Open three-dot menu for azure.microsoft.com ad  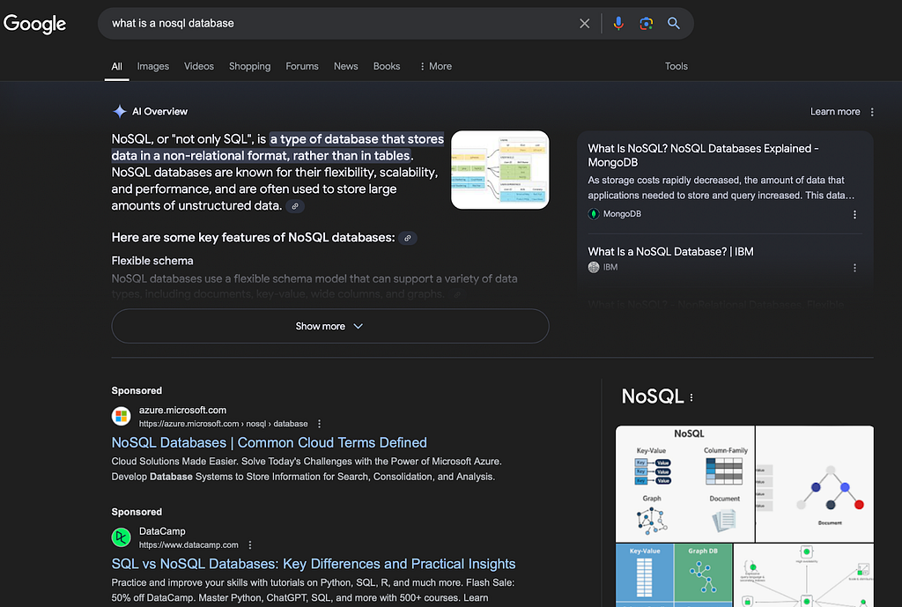(319, 424)
